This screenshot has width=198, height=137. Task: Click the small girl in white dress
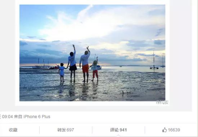[62, 72]
